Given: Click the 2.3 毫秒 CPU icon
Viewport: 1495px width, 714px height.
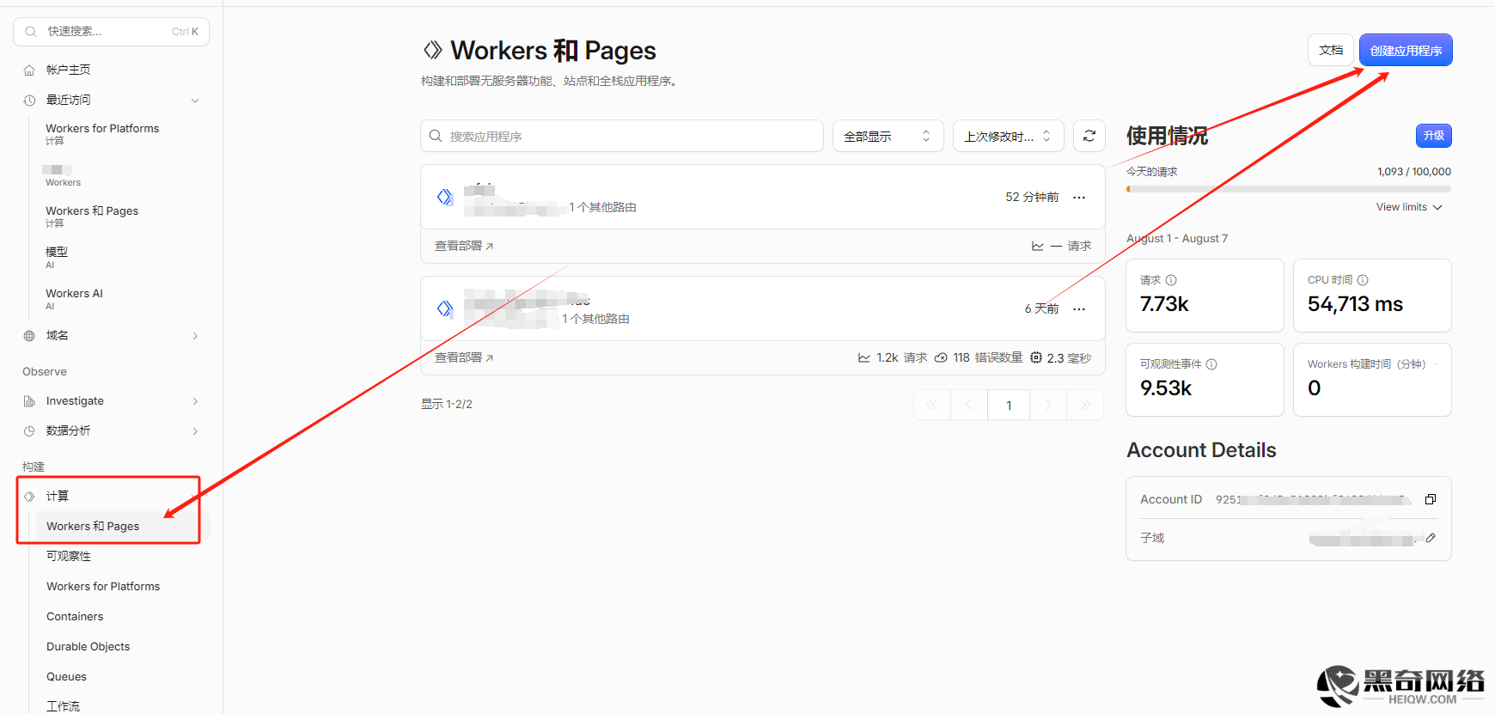Looking at the screenshot, I should tap(1036, 357).
